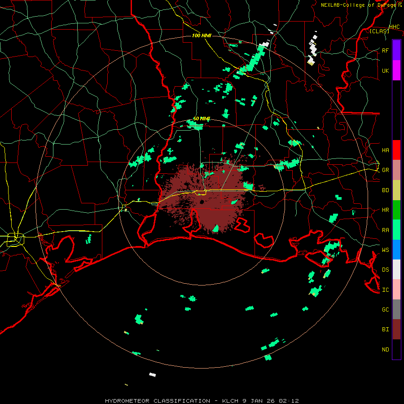Select the brown BI legend swatch
The width and height of the screenshot is (404, 404).
[396, 329]
